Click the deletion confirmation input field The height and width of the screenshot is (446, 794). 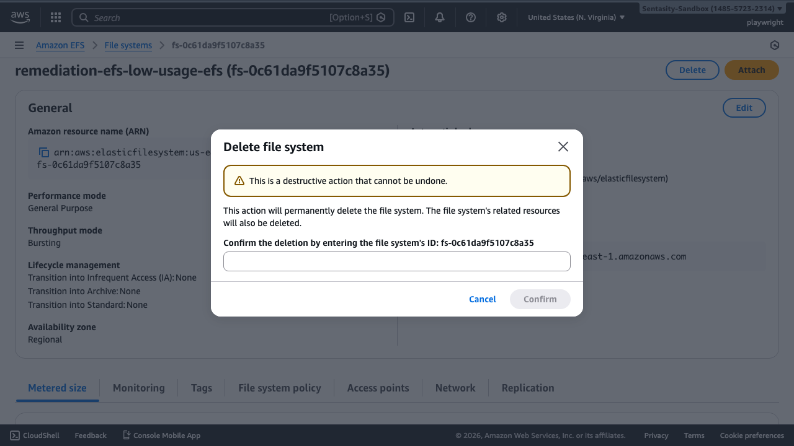pyautogui.click(x=396, y=261)
